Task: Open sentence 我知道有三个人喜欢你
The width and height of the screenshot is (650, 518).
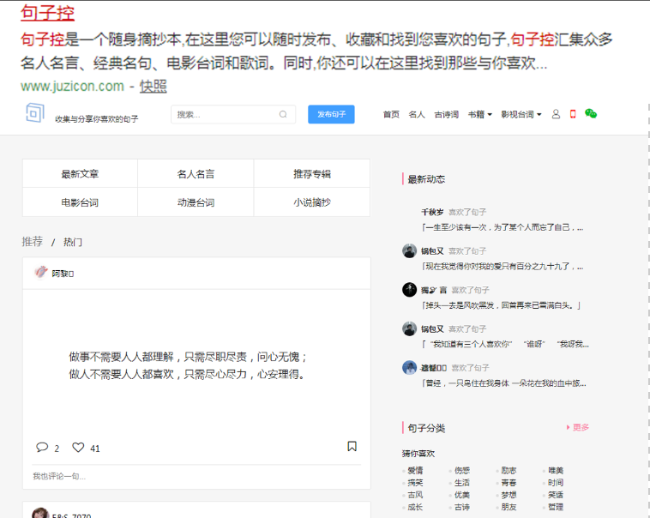Action: pos(505,344)
